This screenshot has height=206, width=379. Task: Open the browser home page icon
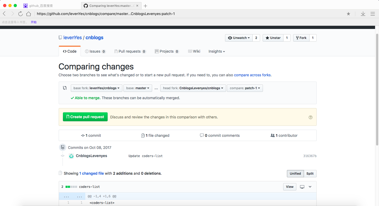click(x=28, y=14)
